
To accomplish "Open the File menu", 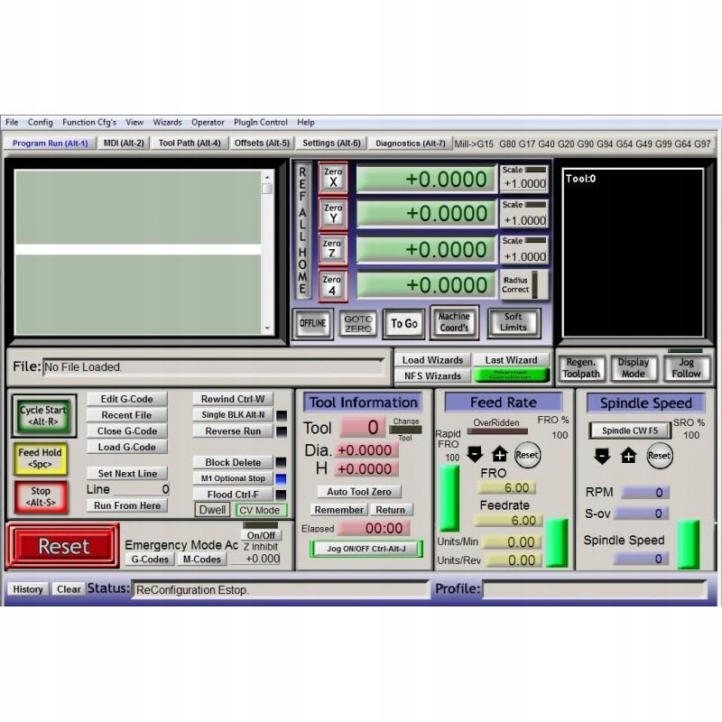I will click(12, 122).
